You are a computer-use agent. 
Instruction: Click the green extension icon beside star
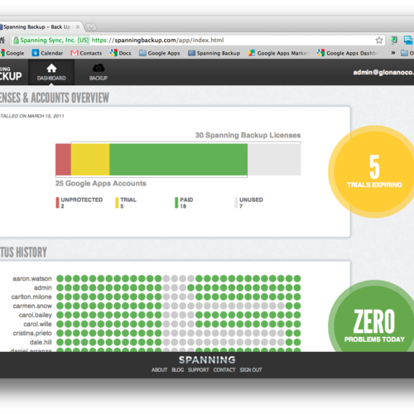(394, 41)
